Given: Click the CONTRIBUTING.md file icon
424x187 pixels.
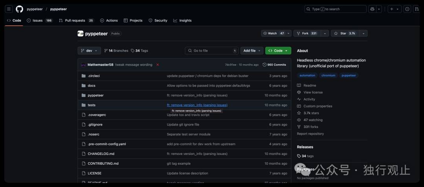Looking at the screenshot, I should tap(84, 164).
